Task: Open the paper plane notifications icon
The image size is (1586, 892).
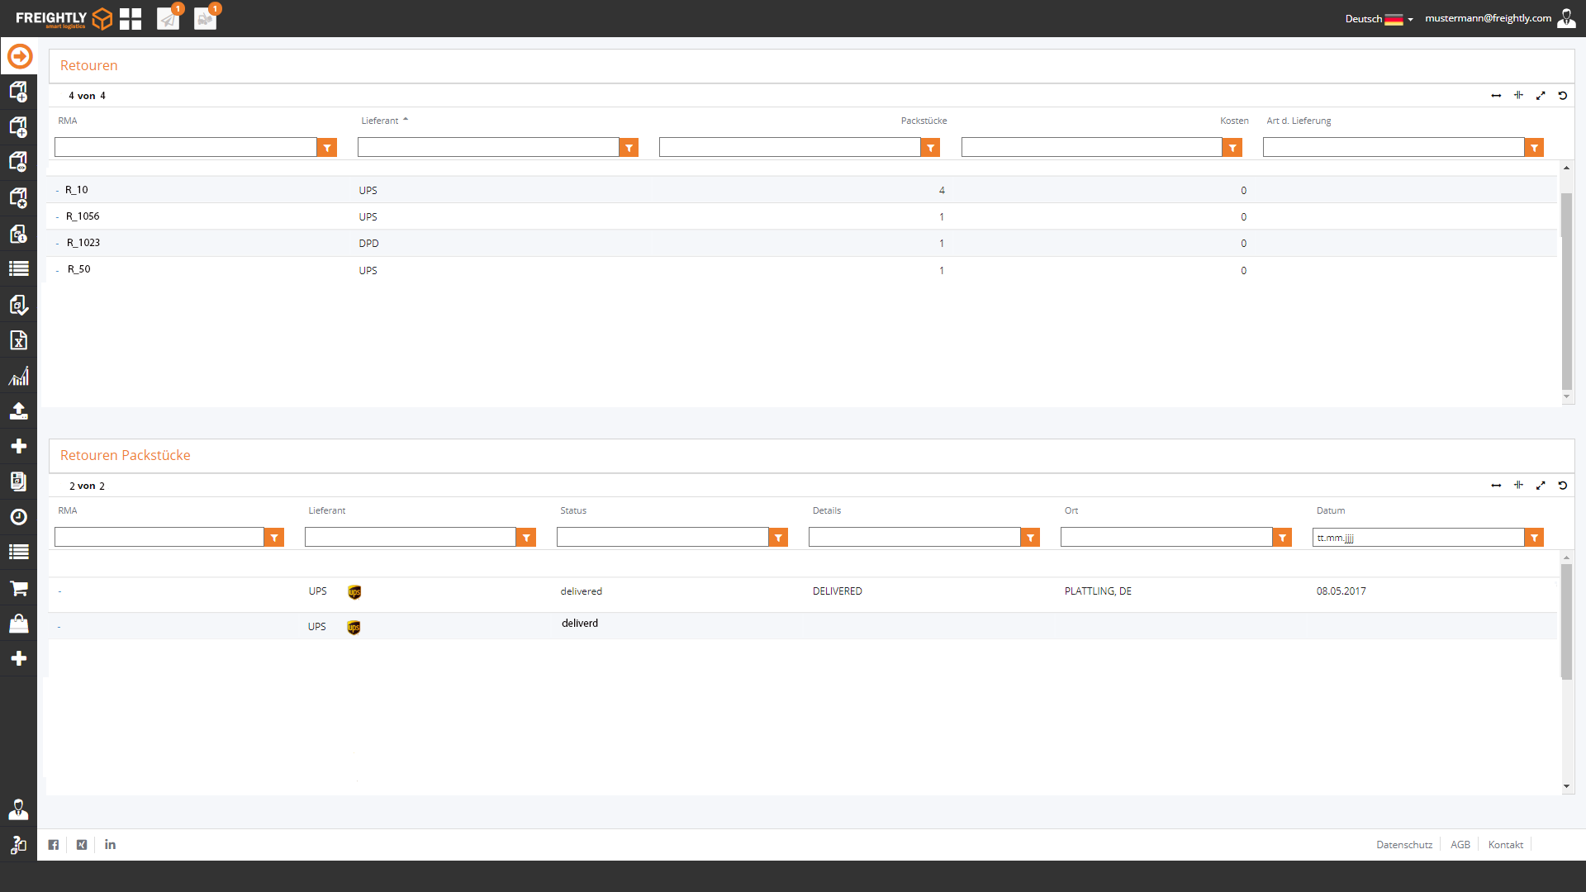Action: tap(169, 17)
